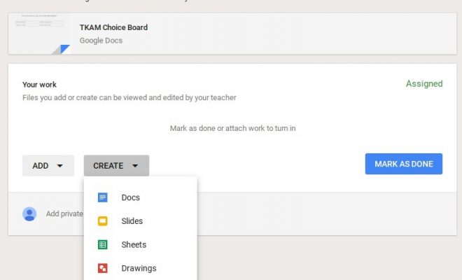Click the blue folded corner on the document thumbnail
The height and width of the screenshot is (280, 462).
[x=65, y=49]
